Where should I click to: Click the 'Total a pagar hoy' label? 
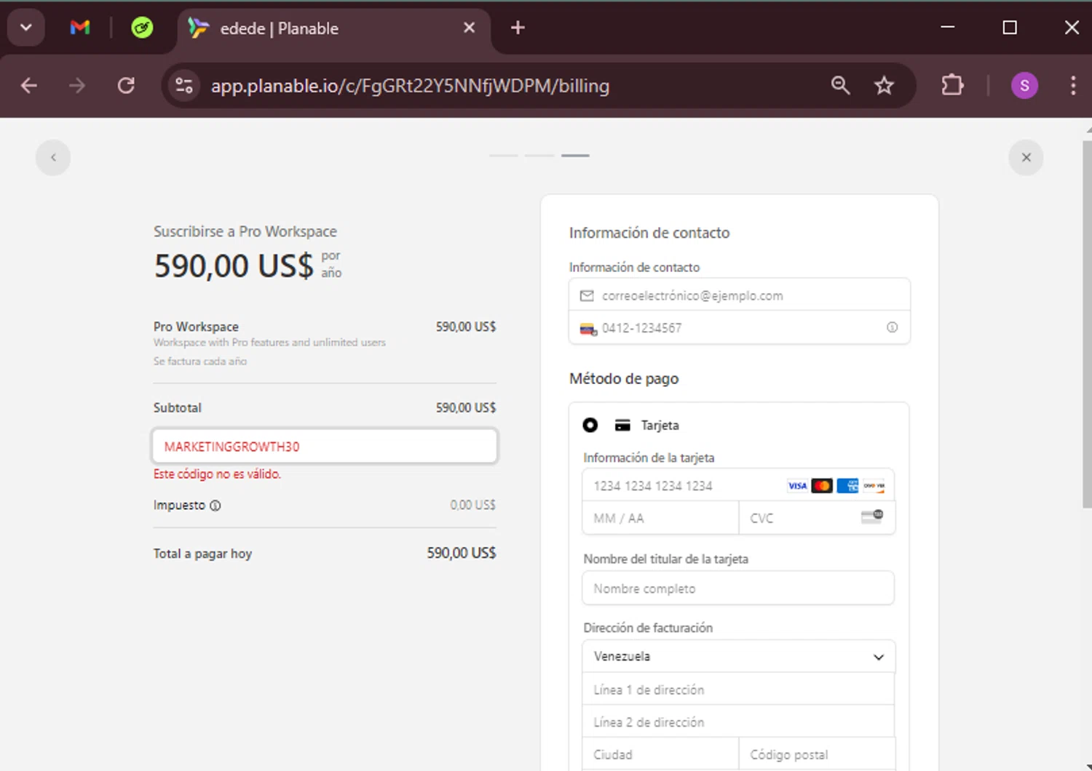pos(202,554)
